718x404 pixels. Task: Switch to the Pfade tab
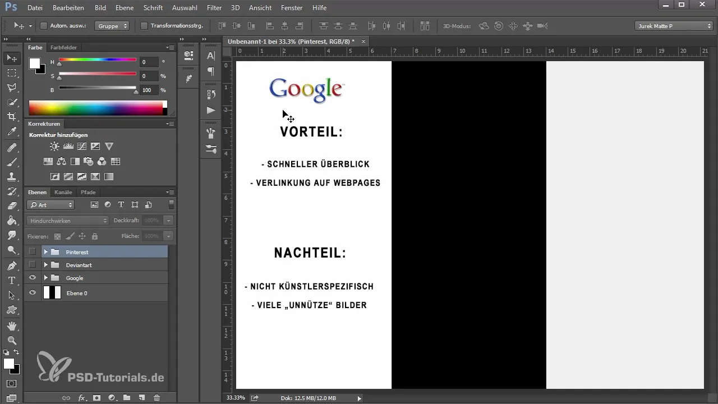pyautogui.click(x=88, y=192)
